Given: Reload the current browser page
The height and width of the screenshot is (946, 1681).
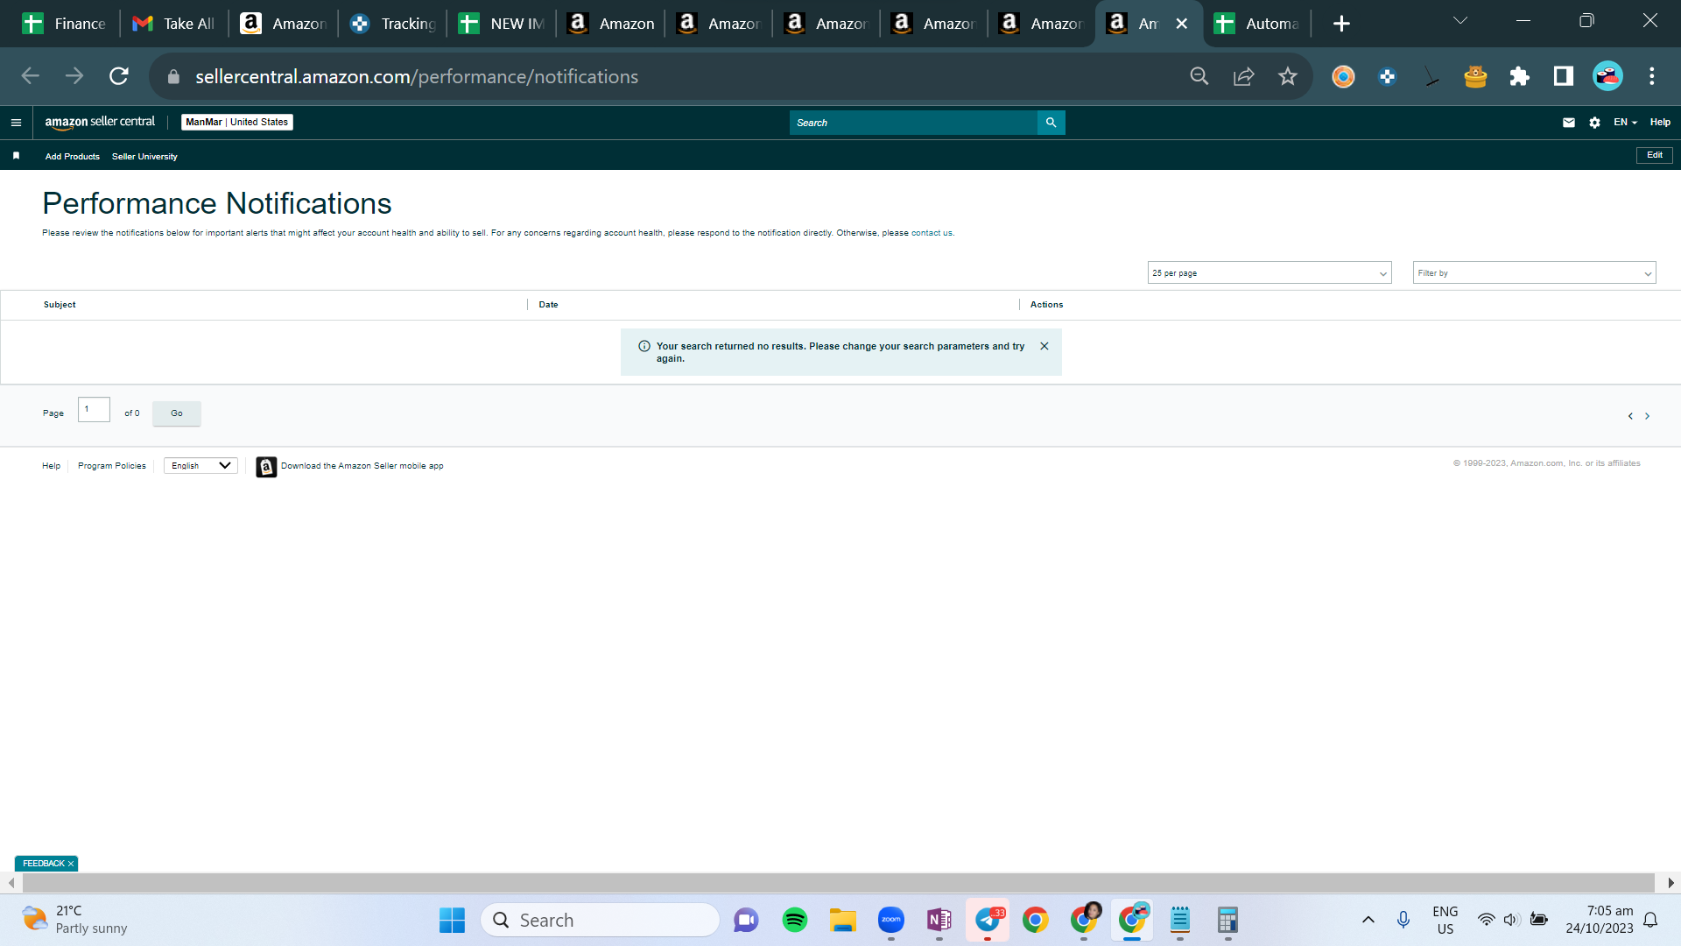Looking at the screenshot, I should click(119, 76).
